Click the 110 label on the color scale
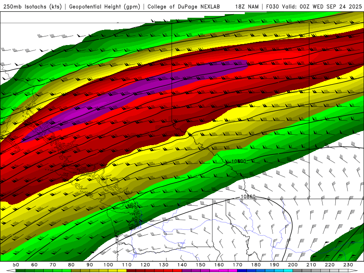 pyautogui.click(x=127, y=265)
